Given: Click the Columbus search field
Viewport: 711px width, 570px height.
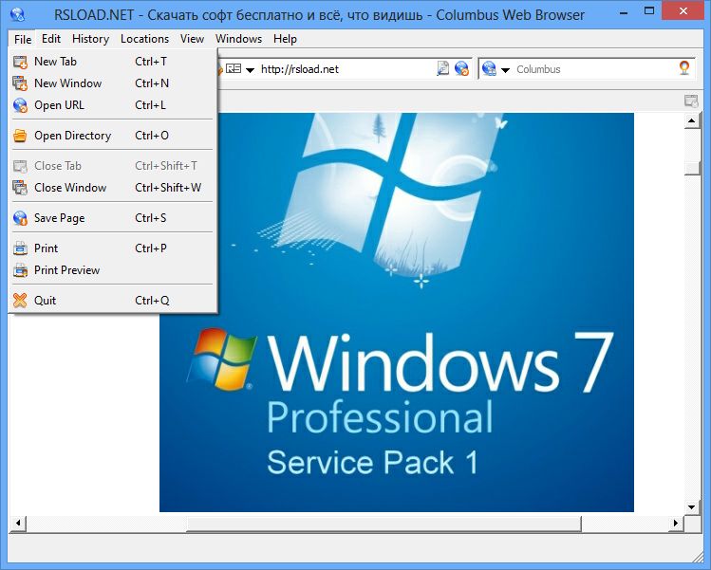Looking at the screenshot, I should [x=595, y=69].
